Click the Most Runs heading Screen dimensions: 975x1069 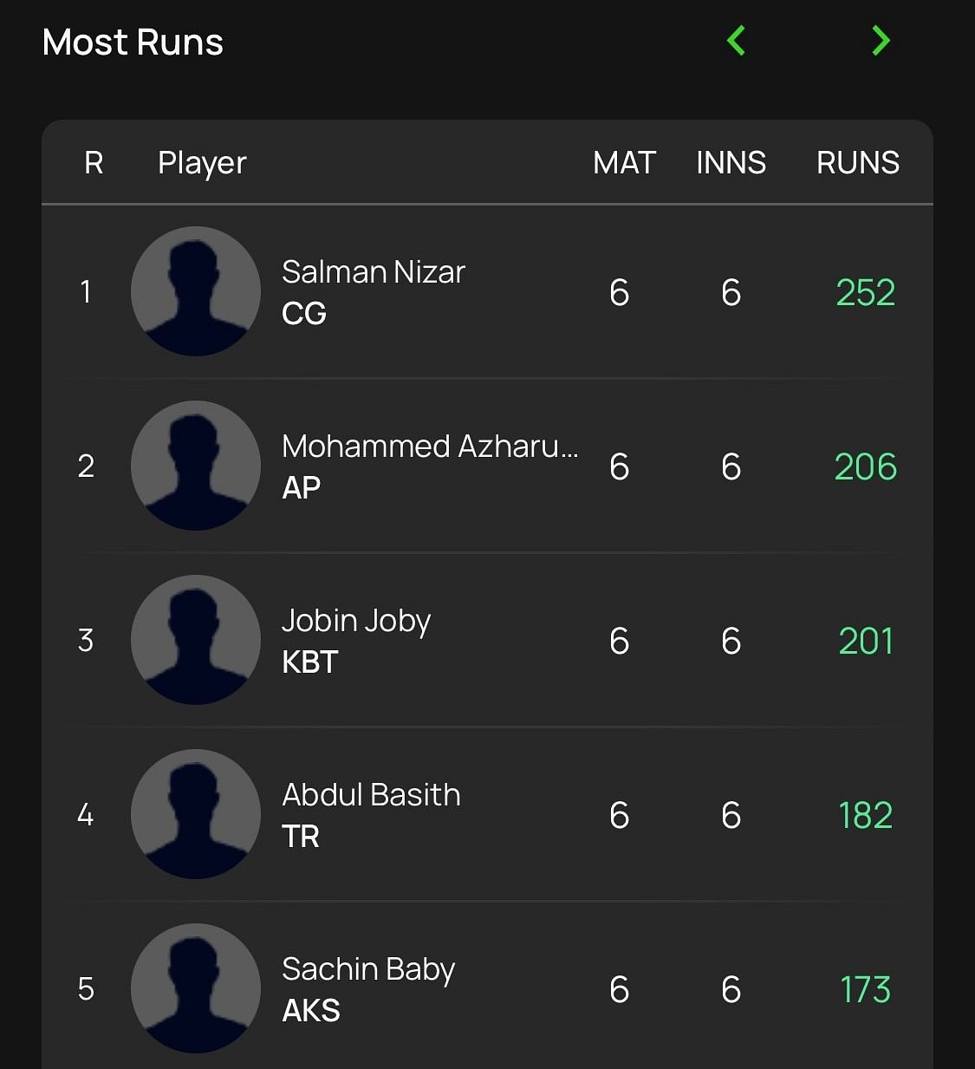(133, 42)
